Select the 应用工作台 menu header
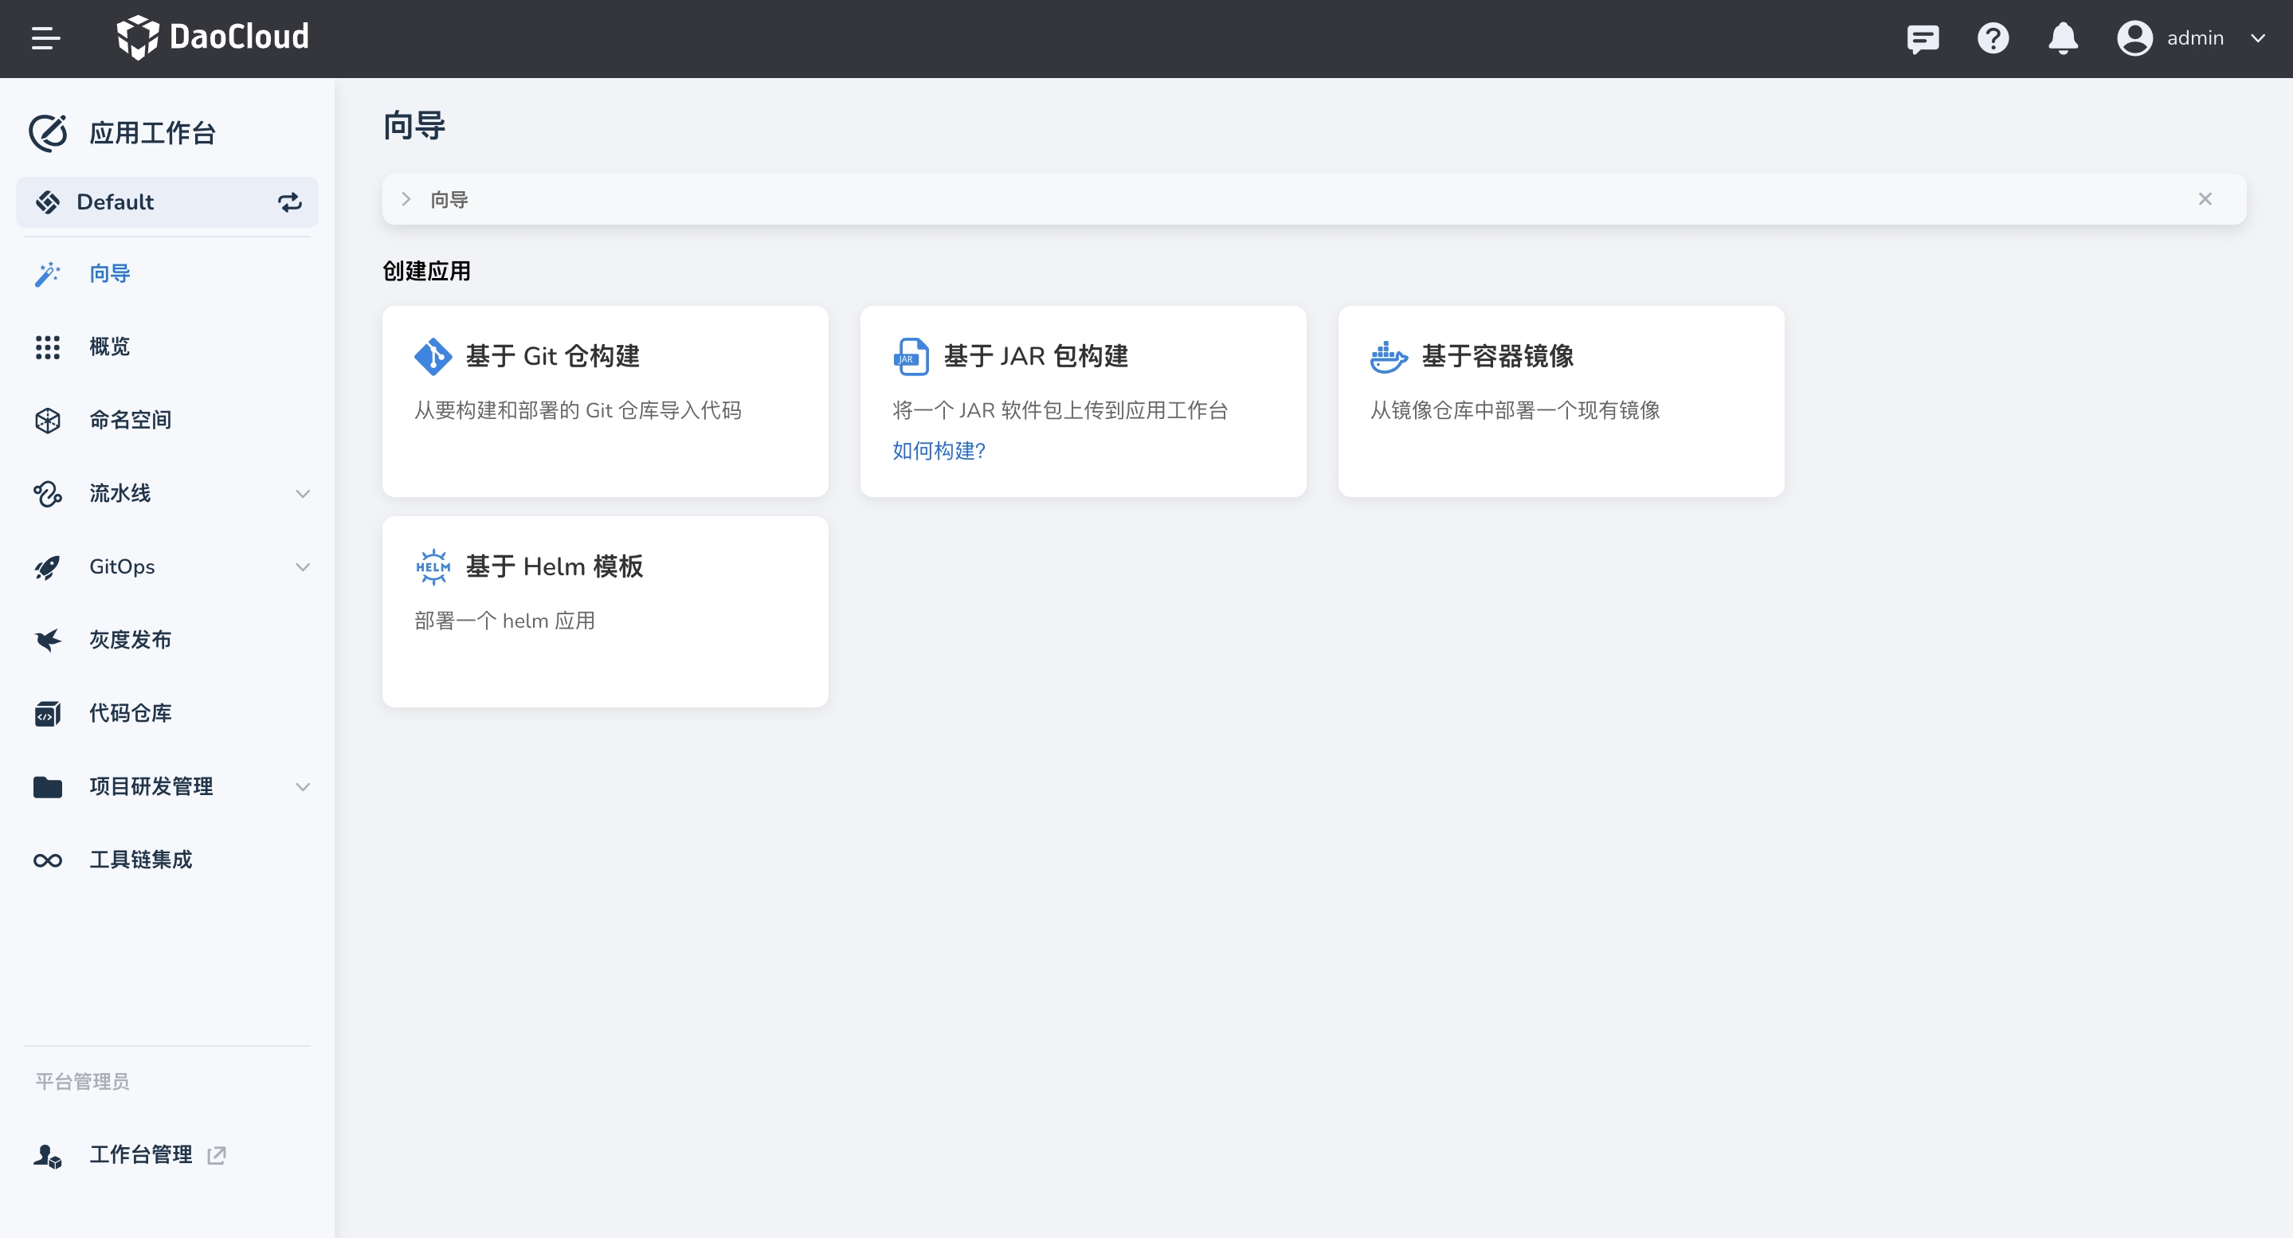The height and width of the screenshot is (1238, 2293). tap(152, 132)
